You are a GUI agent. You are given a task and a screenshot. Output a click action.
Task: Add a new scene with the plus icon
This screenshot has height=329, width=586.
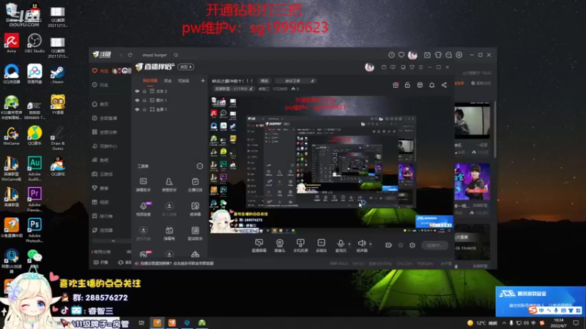(203, 80)
